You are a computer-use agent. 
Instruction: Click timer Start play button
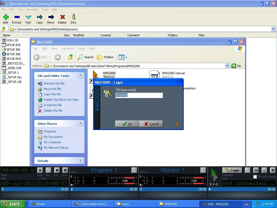point(40,170)
